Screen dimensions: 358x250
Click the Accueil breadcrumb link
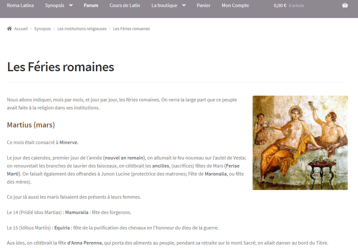coord(21,29)
